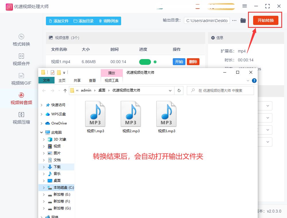Open the 视频压缩 sidebar tool
This screenshot has width=287, height=218.
coord(21,118)
